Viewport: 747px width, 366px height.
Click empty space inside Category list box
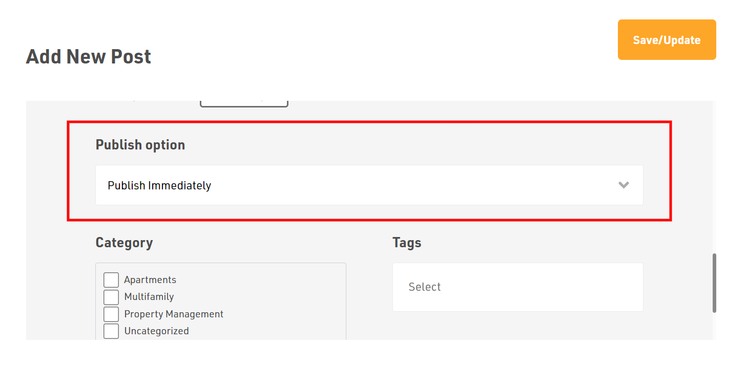(287, 302)
